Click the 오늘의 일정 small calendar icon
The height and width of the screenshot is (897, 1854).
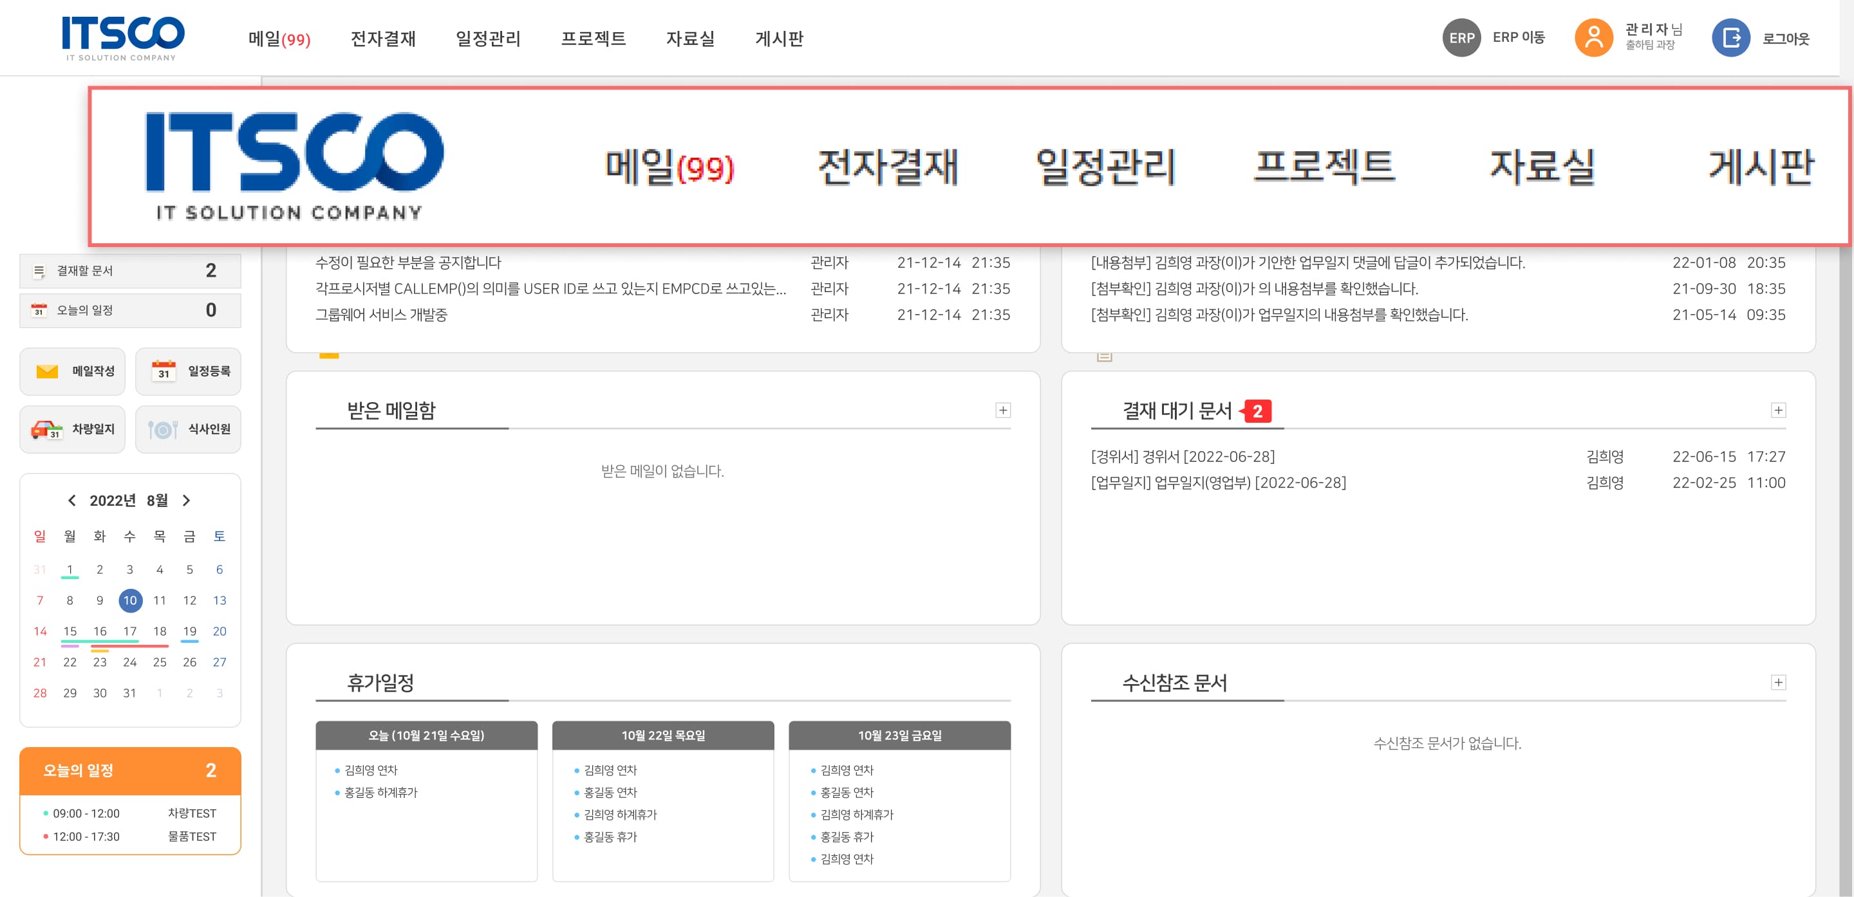tap(39, 310)
